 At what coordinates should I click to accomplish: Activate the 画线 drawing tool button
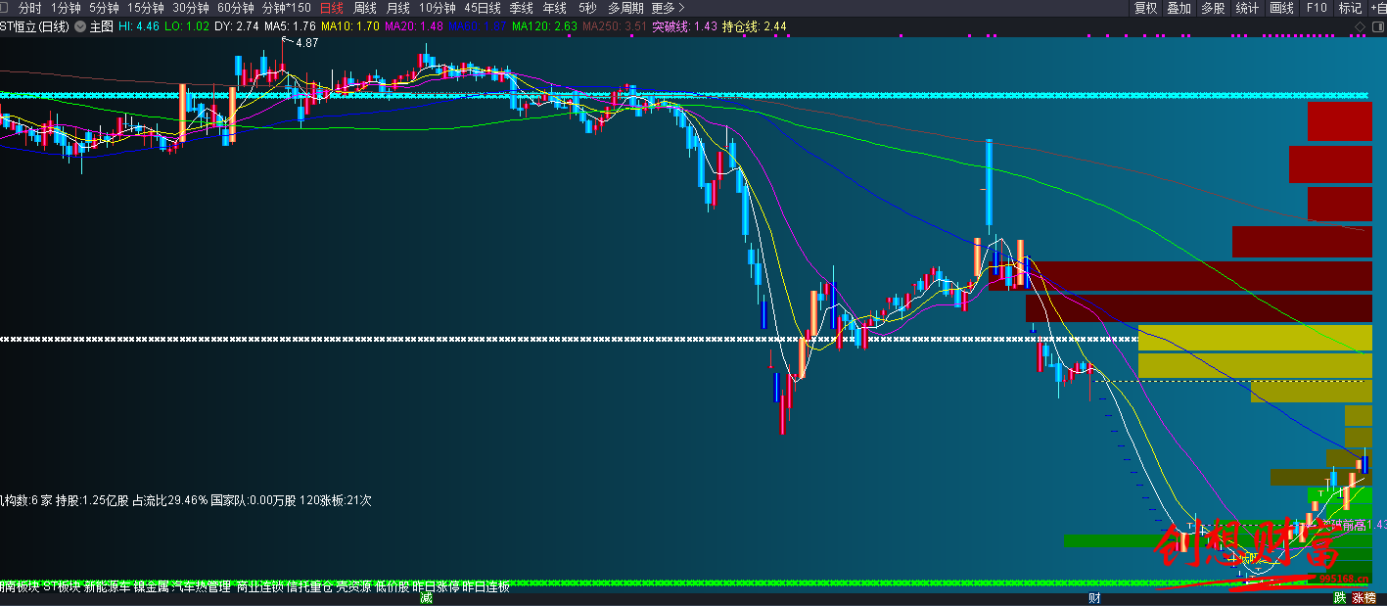[x=1281, y=8]
